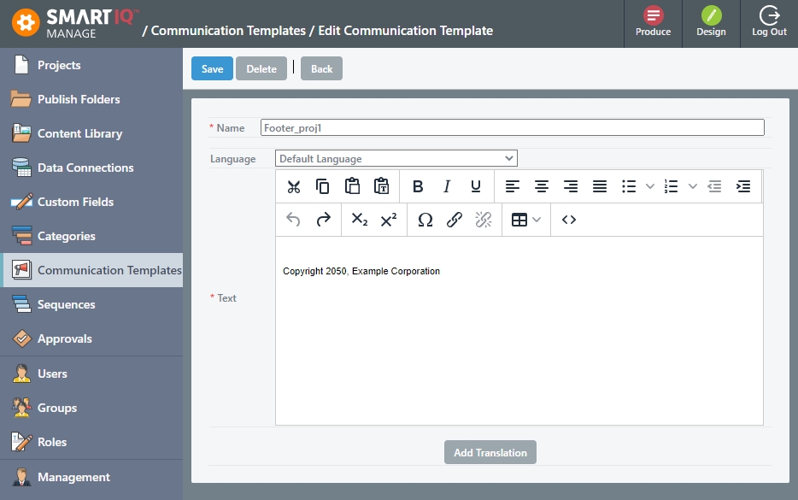The height and width of the screenshot is (500, 798).
Task: Justify the text alignment
Action: [600, 187]
